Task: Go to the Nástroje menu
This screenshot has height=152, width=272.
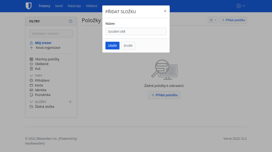Action: pos(74,6)
